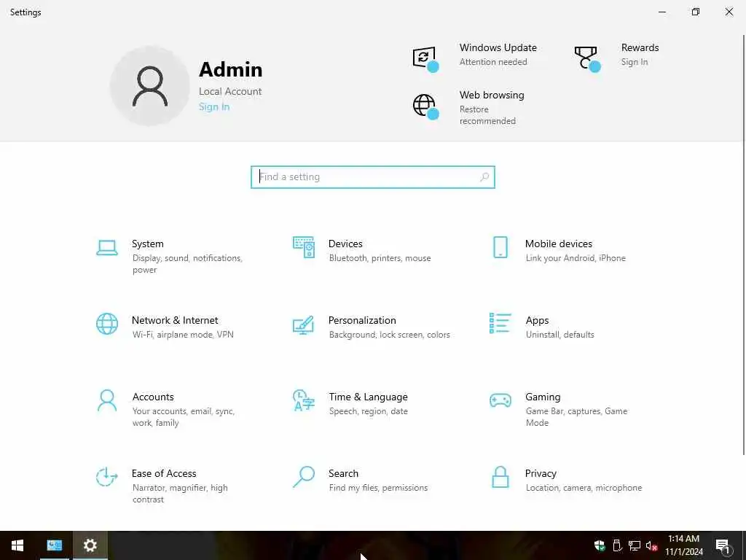
Task: Open the Search settings label
Action: pyautogui.click(x=344, y=473)
